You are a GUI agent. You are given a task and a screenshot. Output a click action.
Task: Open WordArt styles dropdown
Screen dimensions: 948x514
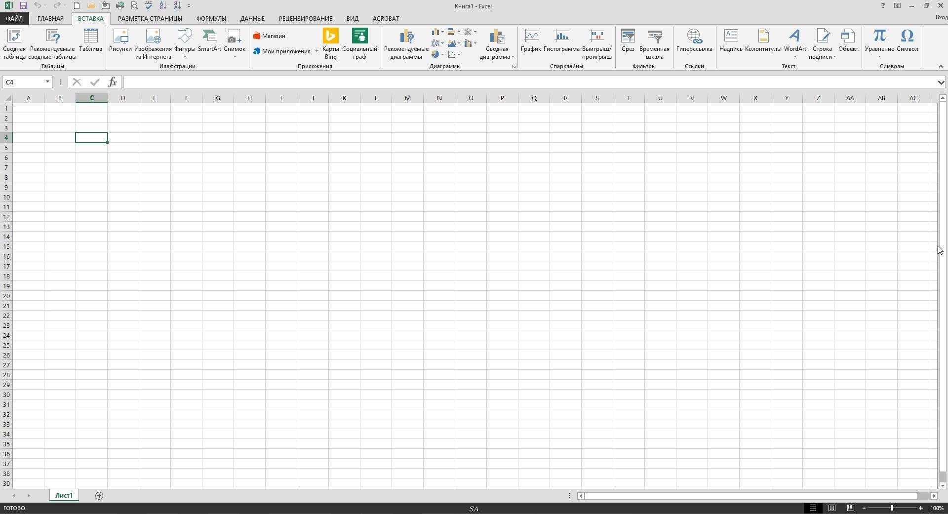tap(795, 56)
